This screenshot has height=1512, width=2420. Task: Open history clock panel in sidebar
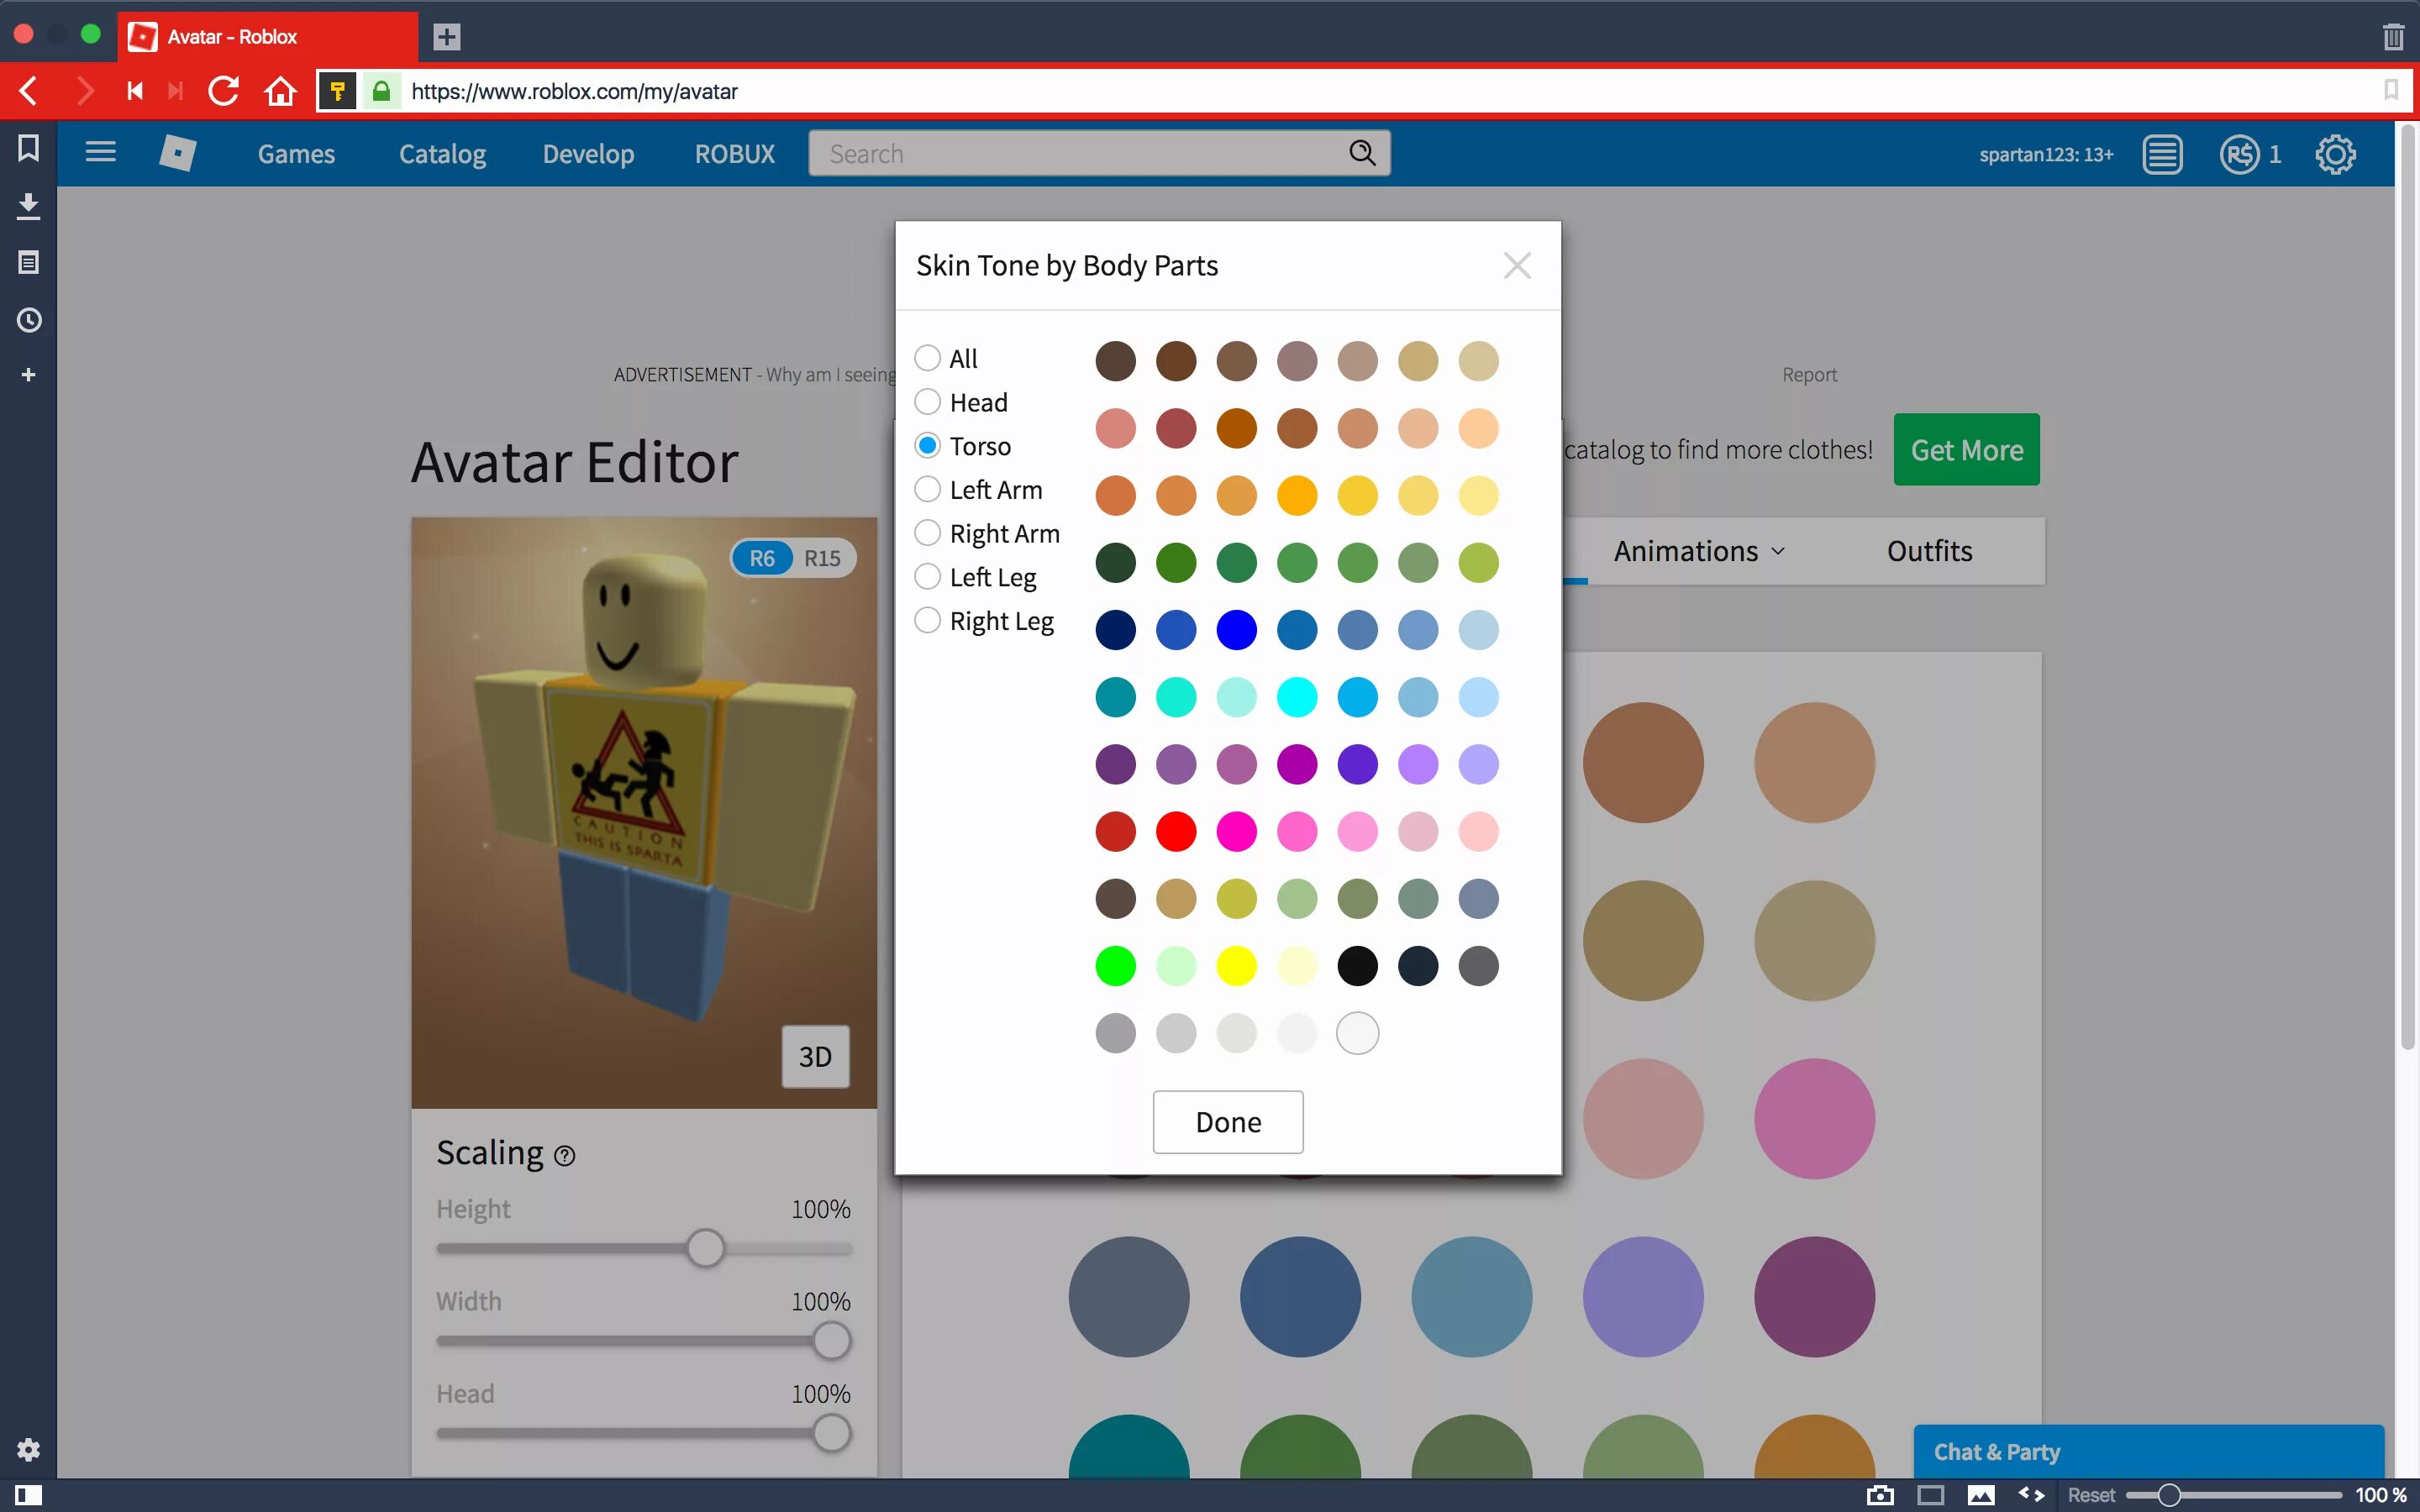click(x=28, y=320)
